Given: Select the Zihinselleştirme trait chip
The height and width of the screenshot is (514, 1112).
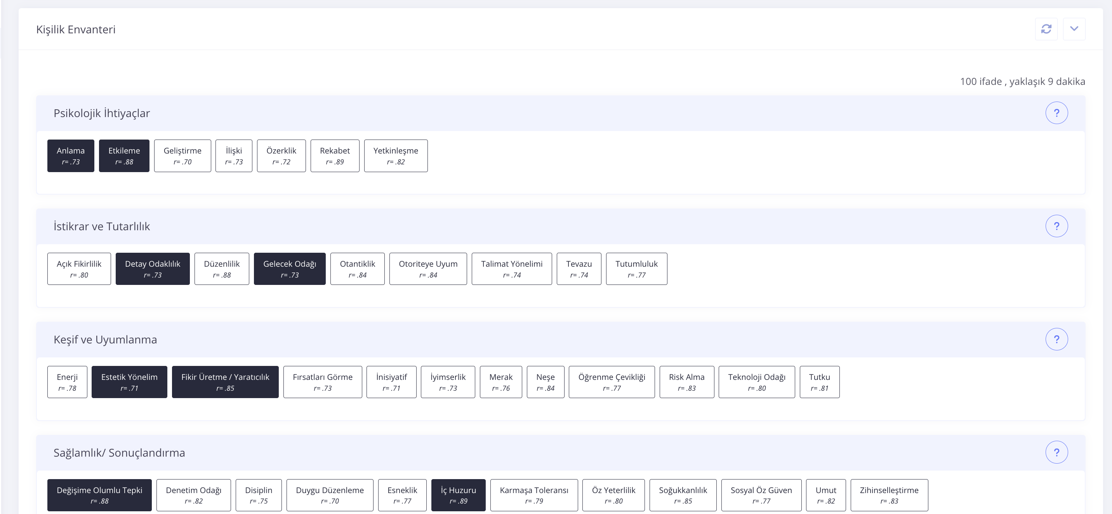Looking at the screenshot, I should [x=889, y=495].
